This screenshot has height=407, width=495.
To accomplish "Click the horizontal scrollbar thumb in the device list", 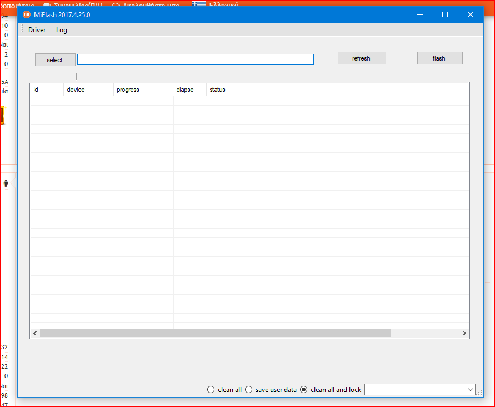I will [216, 333].
